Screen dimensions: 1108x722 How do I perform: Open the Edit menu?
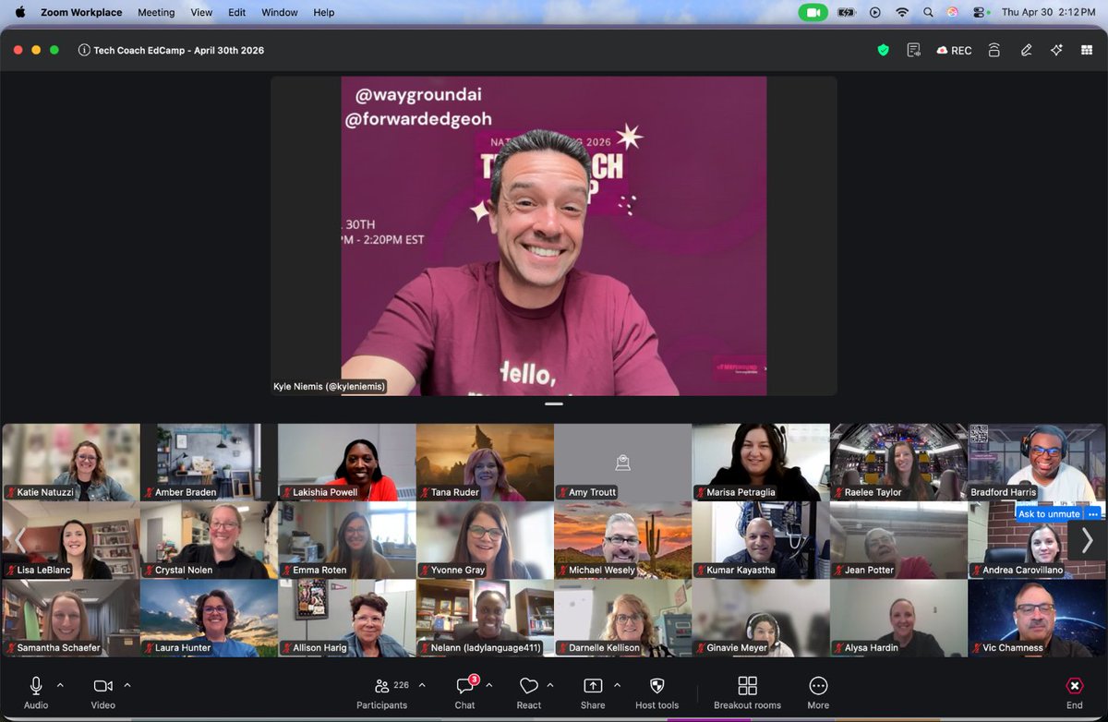point(237,12)
